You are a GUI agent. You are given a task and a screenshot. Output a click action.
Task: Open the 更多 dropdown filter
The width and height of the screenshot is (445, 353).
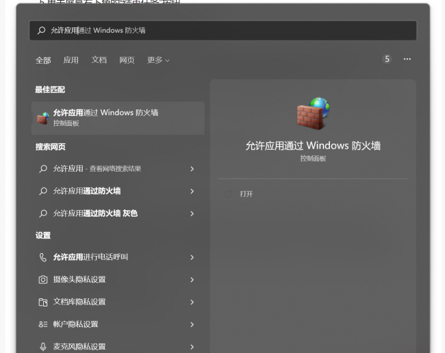click(158, 60)
